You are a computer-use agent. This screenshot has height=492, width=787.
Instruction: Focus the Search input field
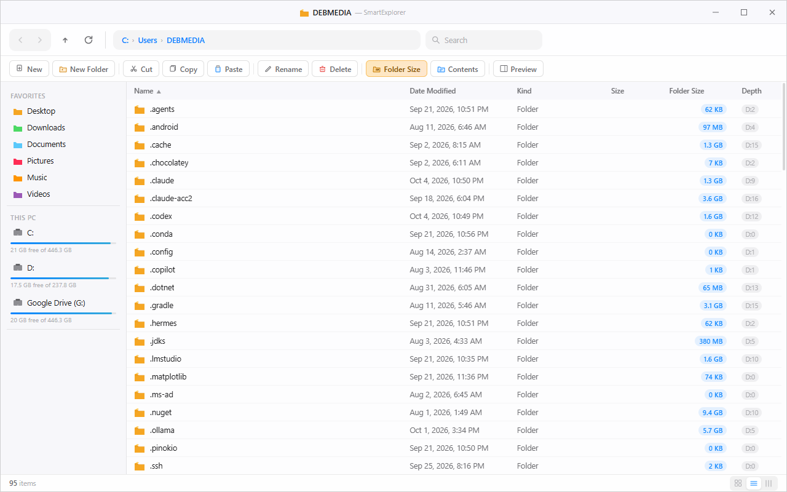(484, 40)
